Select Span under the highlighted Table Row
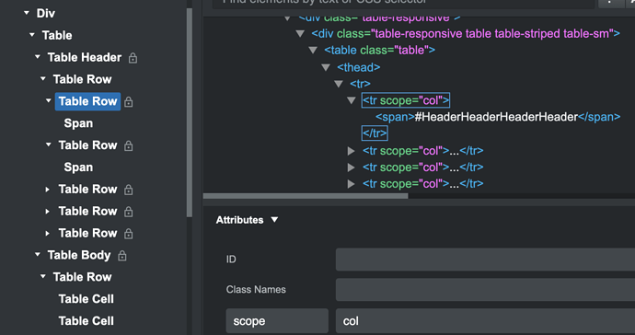635x335 pixels. (x=78, y=123)
